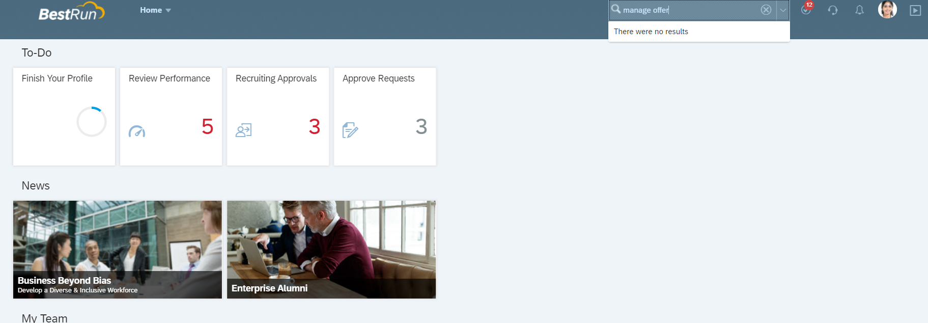The width and height of the screenshot is (928, 323).
Task: Open the Review Performance tile
Action: tap(171, 117)
